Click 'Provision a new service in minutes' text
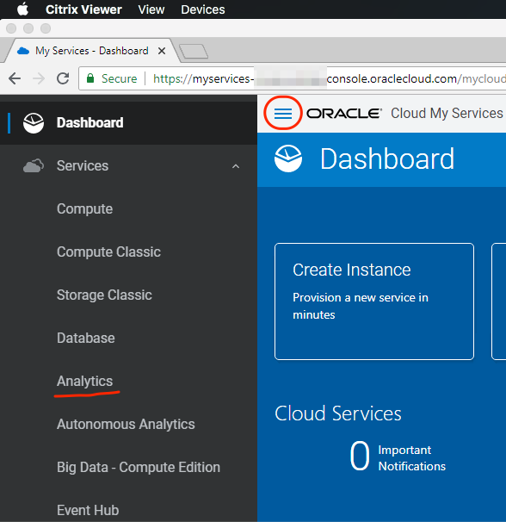The height and width of the screenshot is (522, 506). 361,306
